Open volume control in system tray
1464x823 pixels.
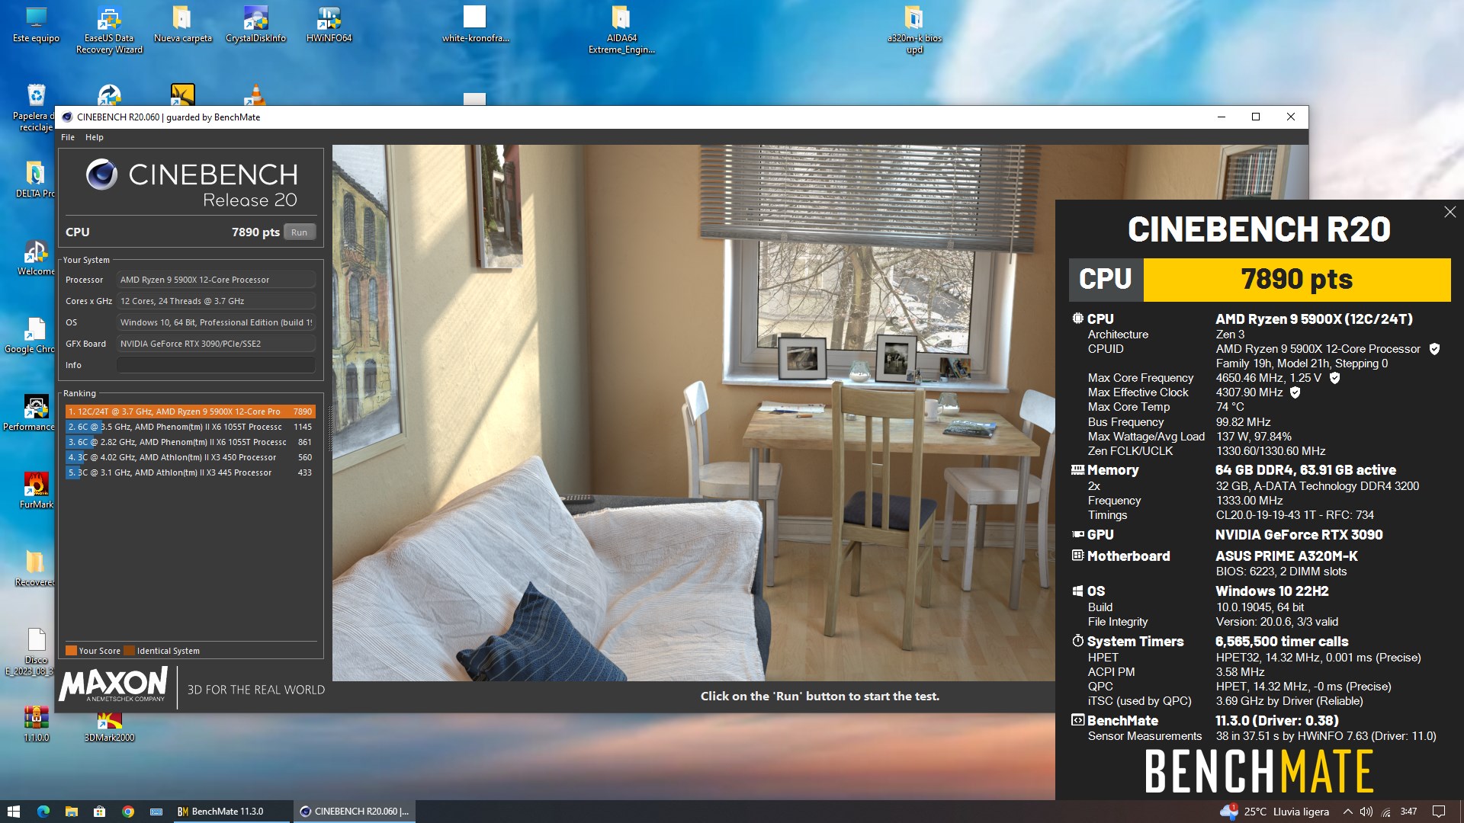1366,812
